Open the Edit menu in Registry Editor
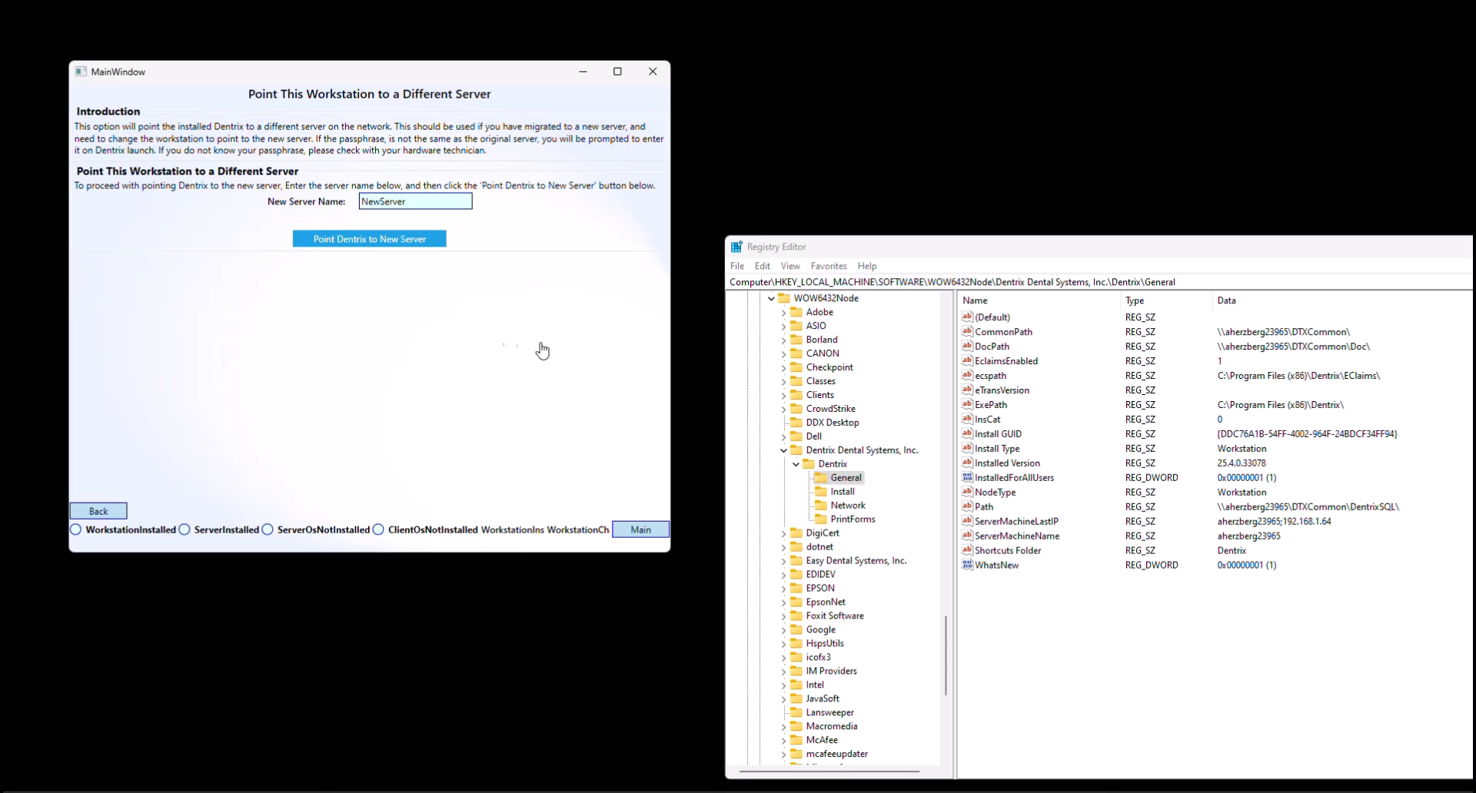The height and width of the screenshot is (793, 1476). 762,266
